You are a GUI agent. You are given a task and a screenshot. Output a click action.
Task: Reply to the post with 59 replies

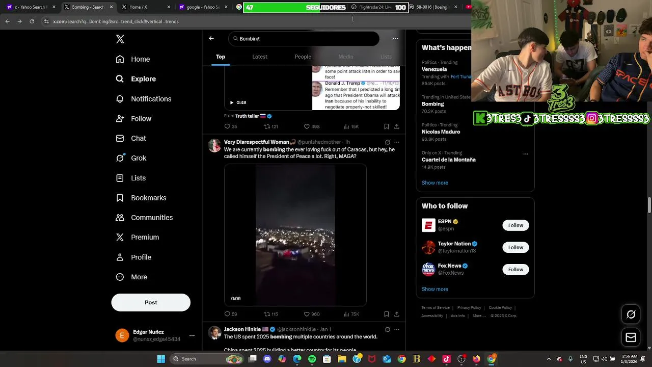click(231, 314)
